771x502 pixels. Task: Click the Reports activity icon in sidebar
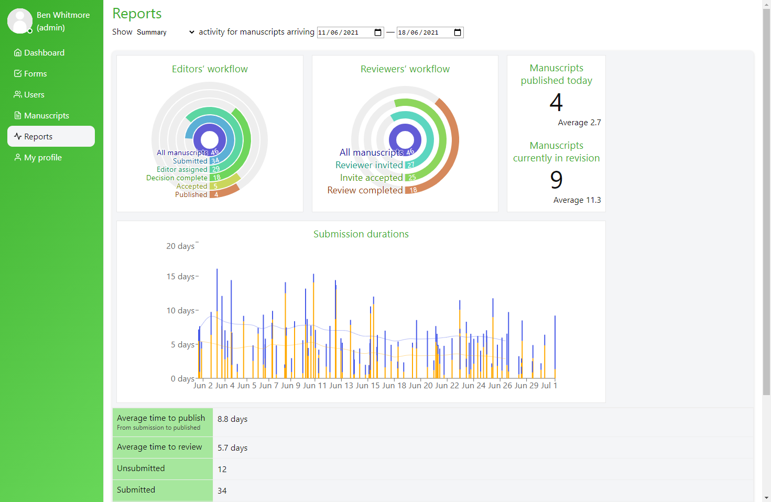18,136
